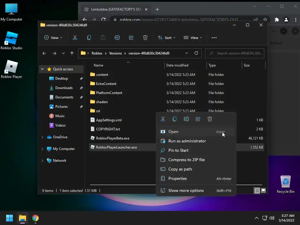
Task: Open Properties from context menu
Action: (196, 178)
